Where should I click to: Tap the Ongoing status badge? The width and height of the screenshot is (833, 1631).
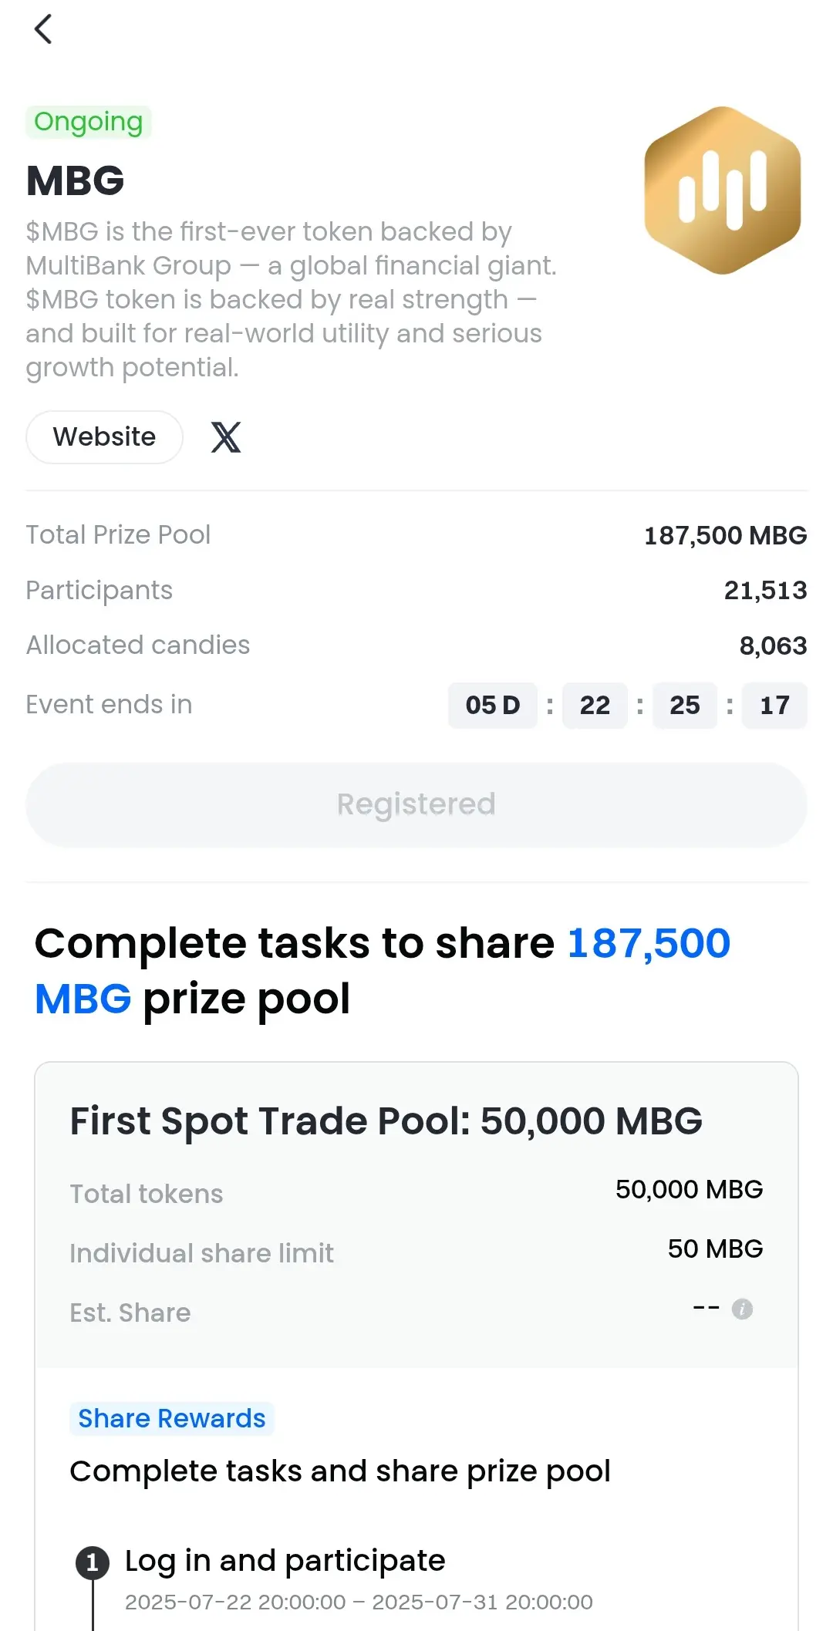coord(89,122)
